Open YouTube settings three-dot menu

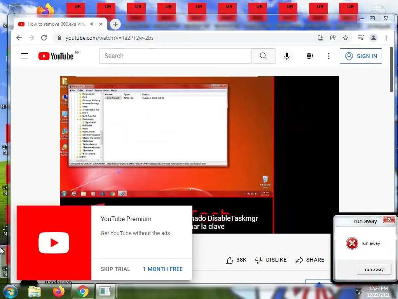(329, 56)
